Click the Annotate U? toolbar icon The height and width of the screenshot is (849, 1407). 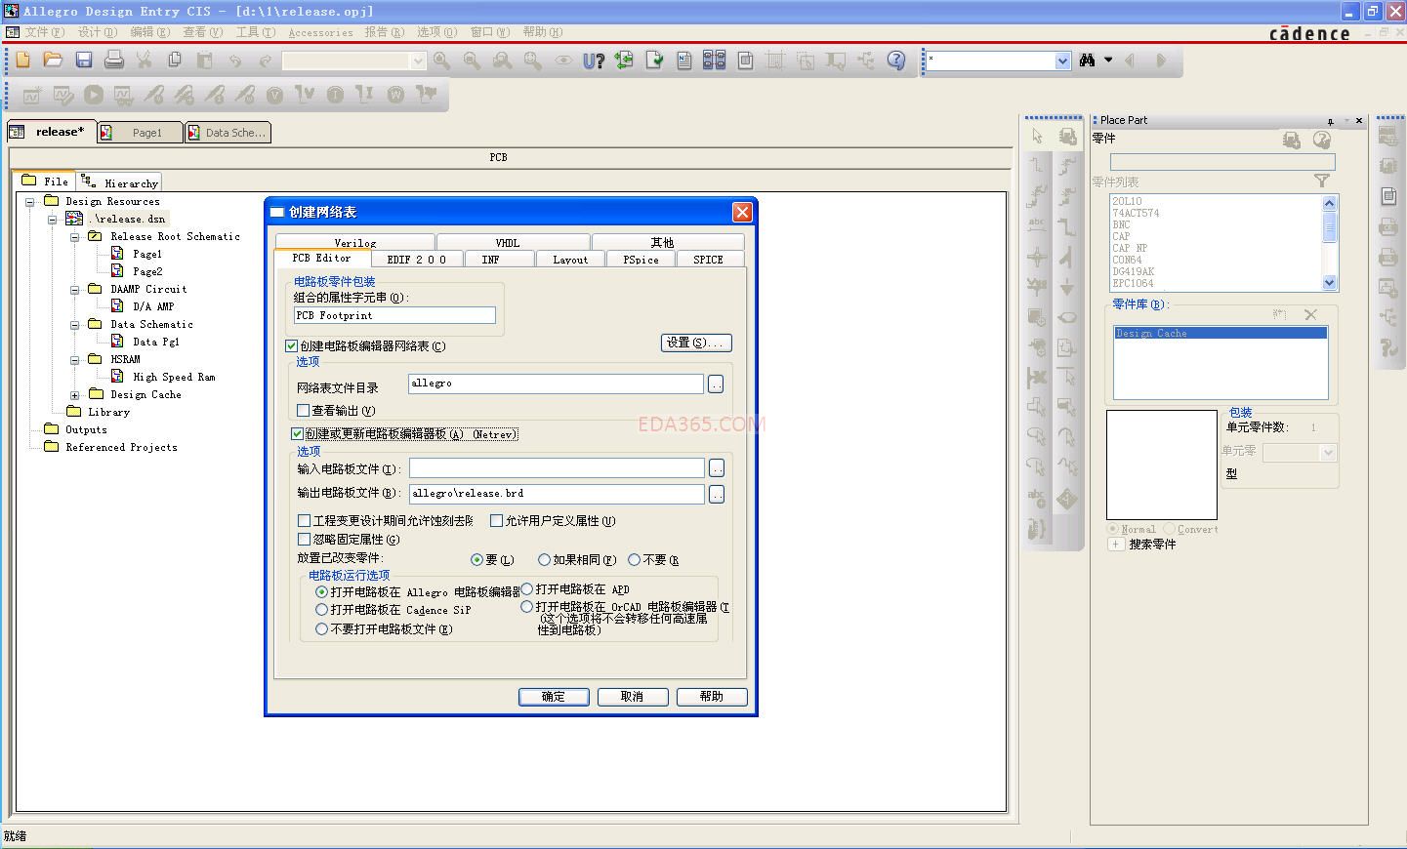[x=594, y=61]
